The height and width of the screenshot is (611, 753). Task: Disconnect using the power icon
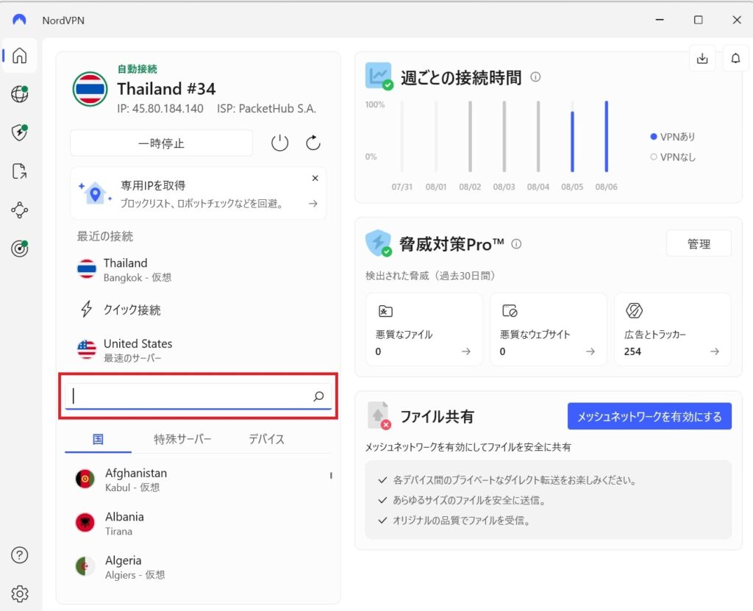point(279,143)
